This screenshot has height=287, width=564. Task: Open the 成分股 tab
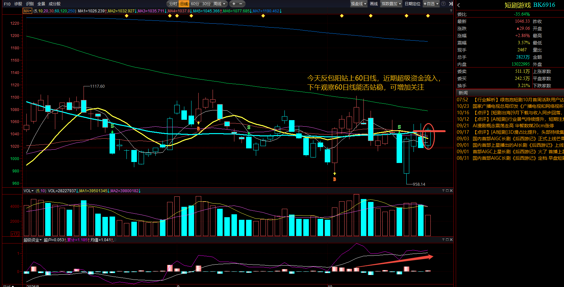pos(55,4)
